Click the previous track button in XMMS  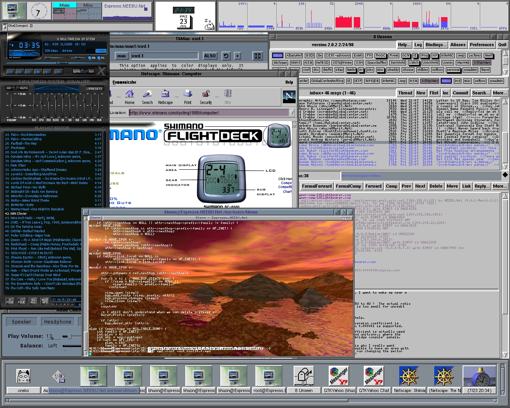click(10, 72)
